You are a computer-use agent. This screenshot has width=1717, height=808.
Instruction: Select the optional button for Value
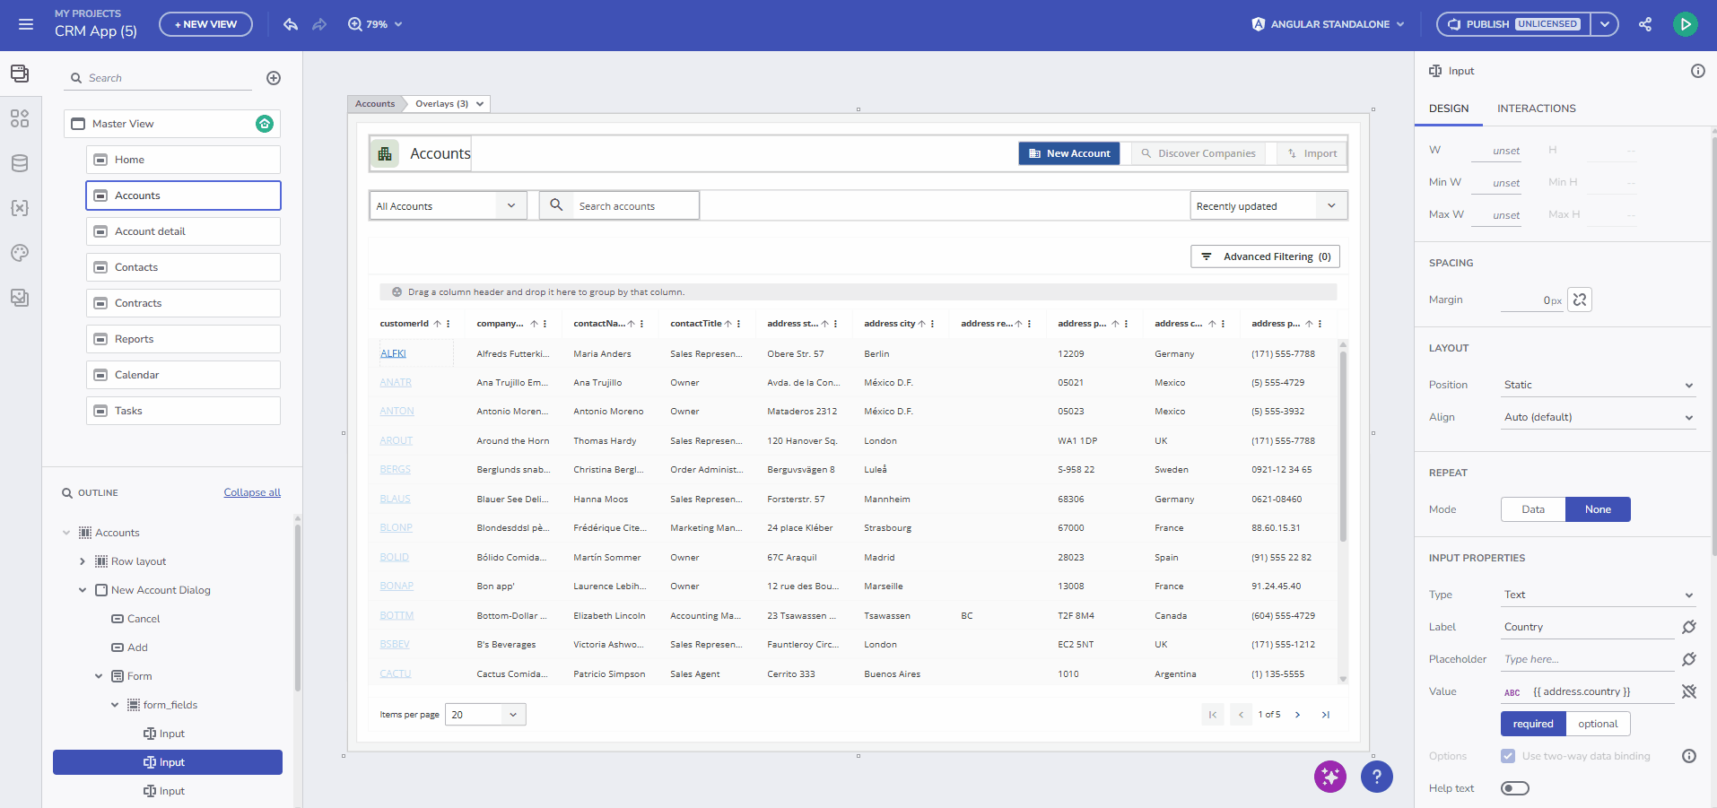(1598, 724)
